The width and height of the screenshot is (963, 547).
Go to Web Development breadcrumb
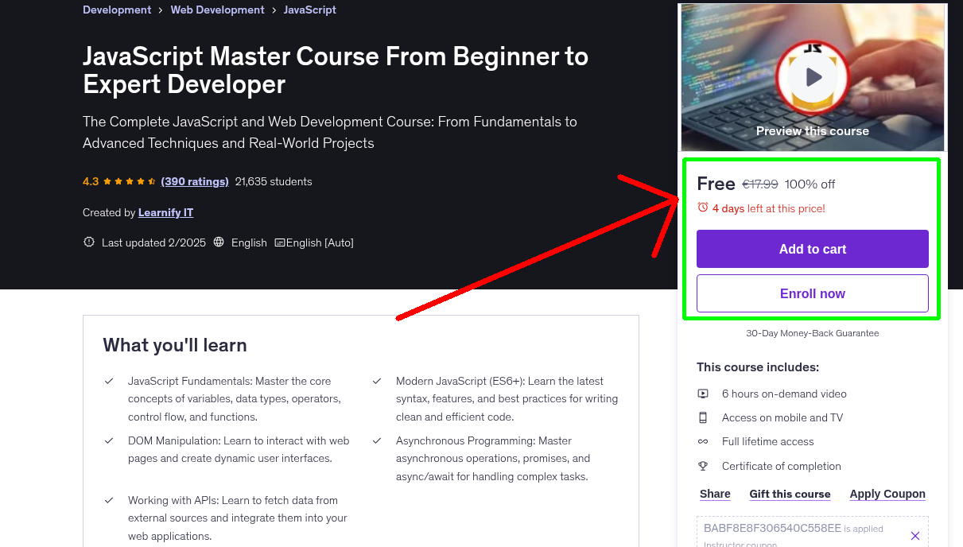(x=217, y=10)
